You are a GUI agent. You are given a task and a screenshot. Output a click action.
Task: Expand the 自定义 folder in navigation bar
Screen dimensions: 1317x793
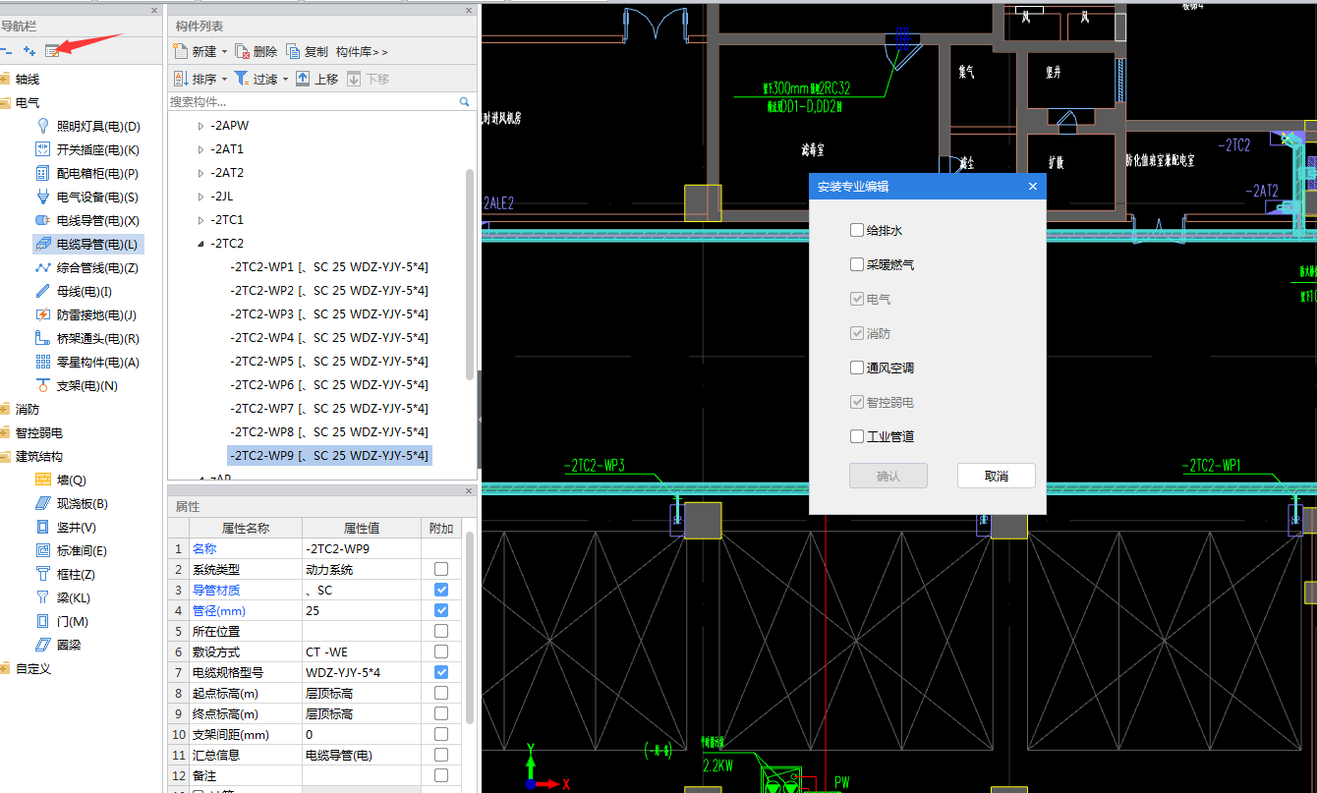4,668
